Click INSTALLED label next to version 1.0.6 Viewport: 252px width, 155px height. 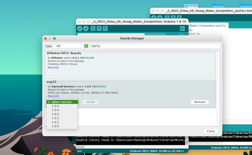point(99,86)
